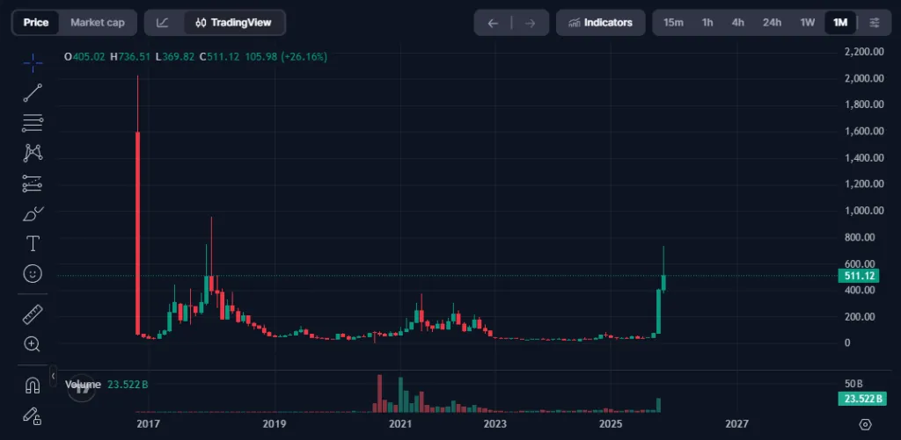
Task: Select the crosshair cursor tool
Action: 33,61
